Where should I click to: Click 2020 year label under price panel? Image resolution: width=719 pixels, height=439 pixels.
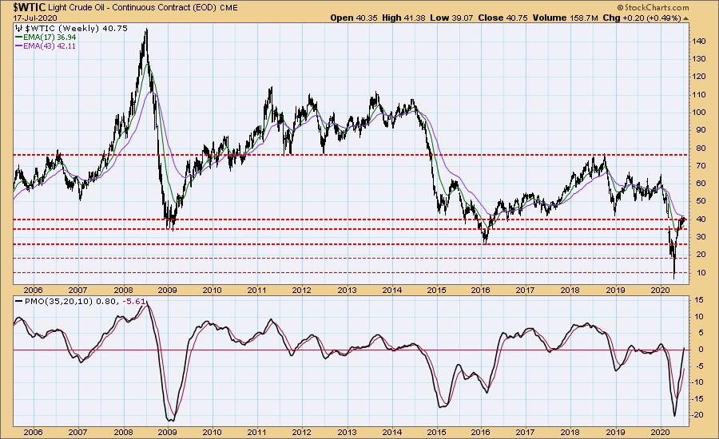tap(661, 290)
